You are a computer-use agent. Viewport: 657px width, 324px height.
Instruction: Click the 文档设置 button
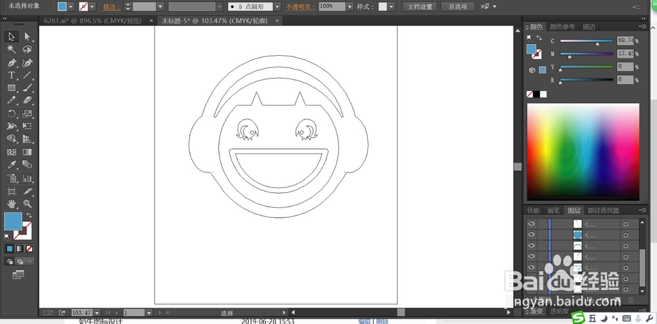click(420, 7)
